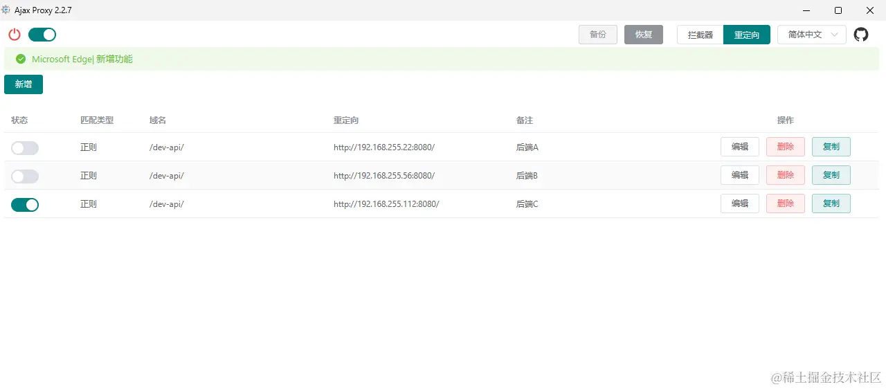Click the Ajax Proxy gear app icon
Screen dimensions: 886x389
[x=6, y=10]
